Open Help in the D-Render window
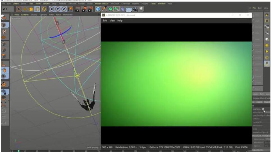 (120, 20)
